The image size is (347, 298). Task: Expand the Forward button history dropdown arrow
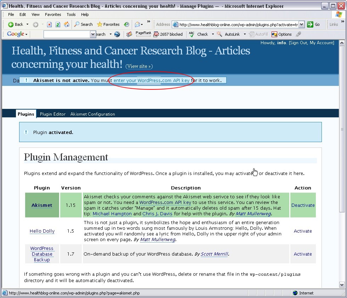click(x=42, y=24)
